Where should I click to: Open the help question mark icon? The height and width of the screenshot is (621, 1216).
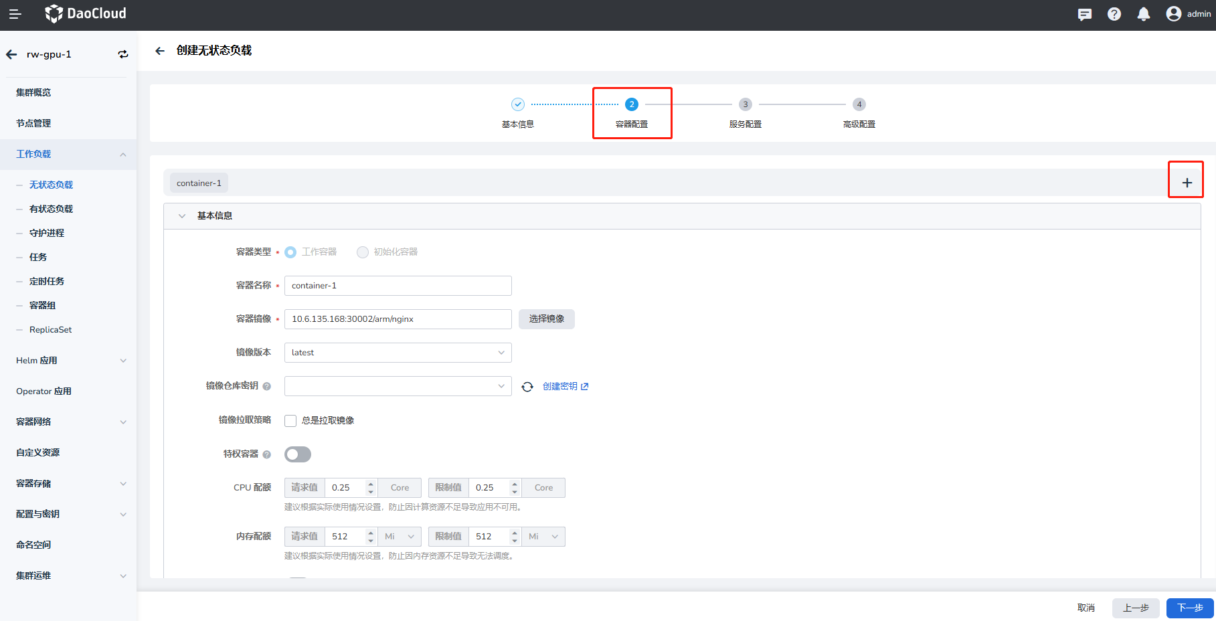[x=1114, y=14]
